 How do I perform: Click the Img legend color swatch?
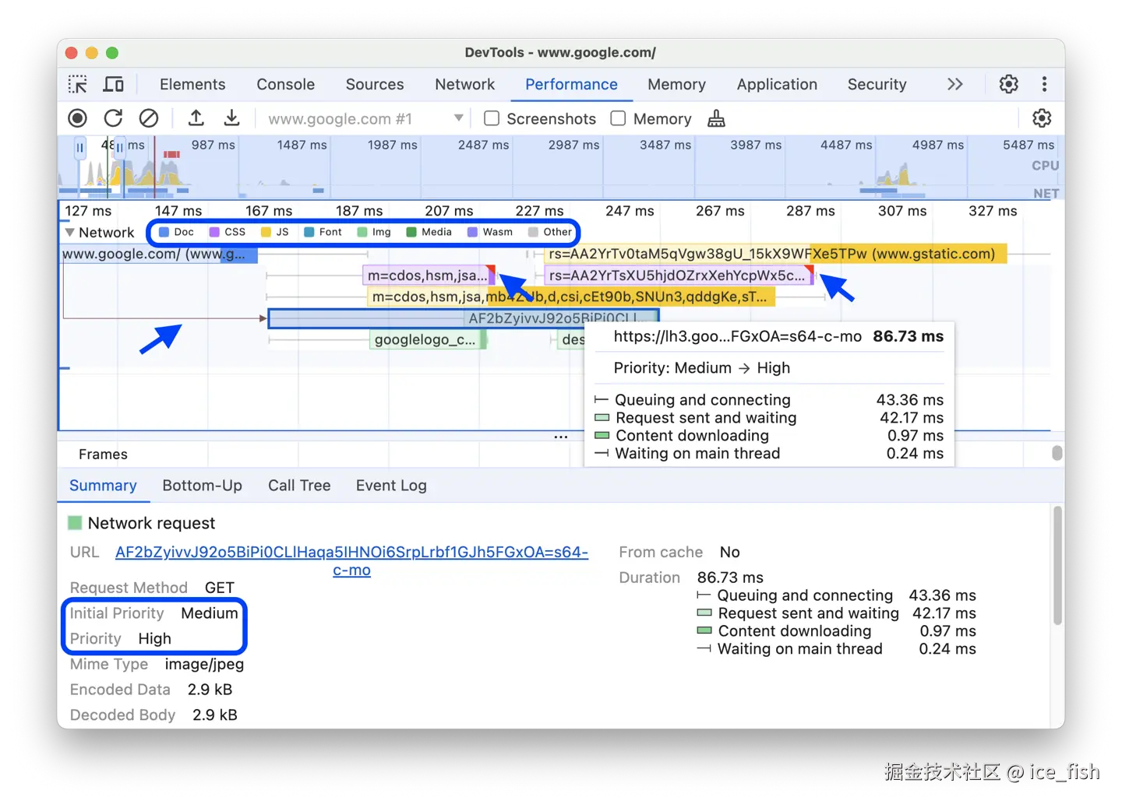(362, 232)
